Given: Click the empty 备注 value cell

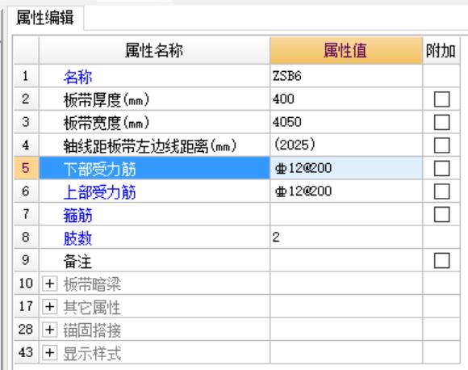Looking at the screenshot, I should click(346, 260).
